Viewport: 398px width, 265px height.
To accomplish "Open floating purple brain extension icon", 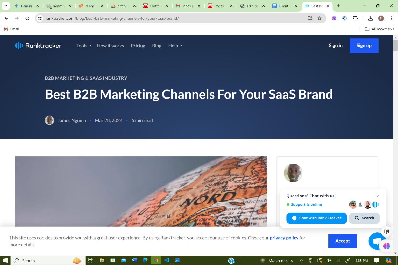I will click(x=387, y=246).
